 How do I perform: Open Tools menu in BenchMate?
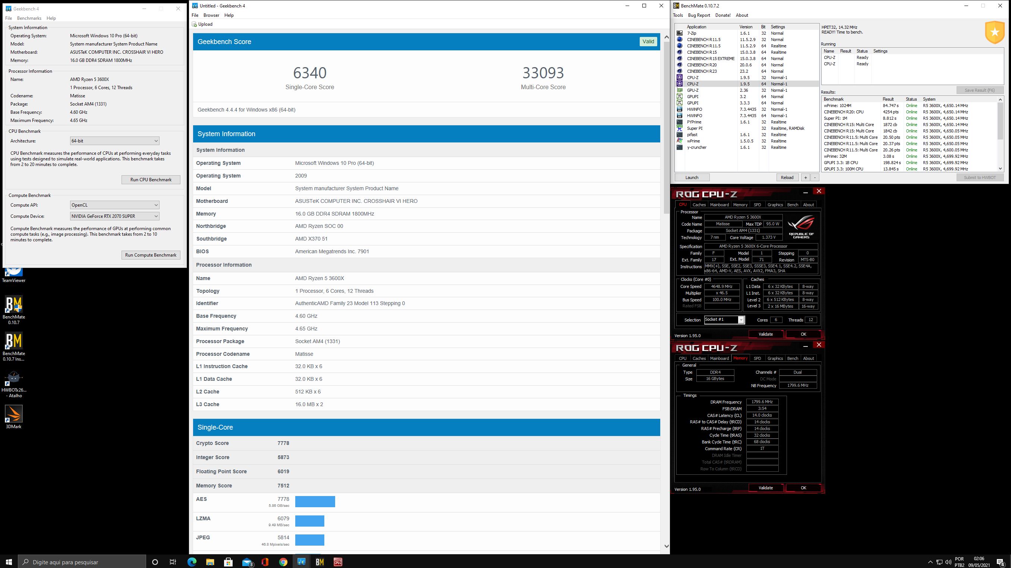[678, 15]
